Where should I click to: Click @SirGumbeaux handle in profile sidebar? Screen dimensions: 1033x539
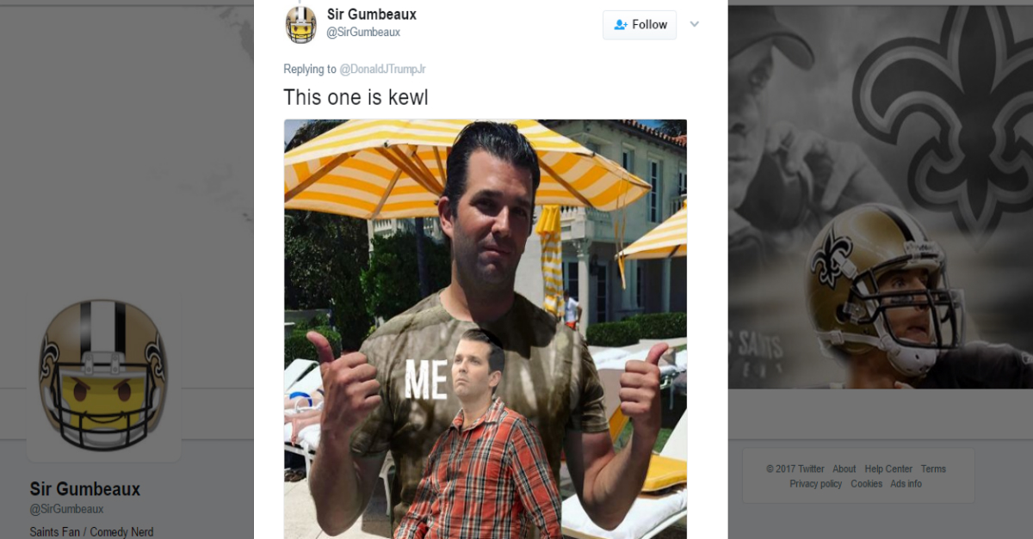click(66, 509)
